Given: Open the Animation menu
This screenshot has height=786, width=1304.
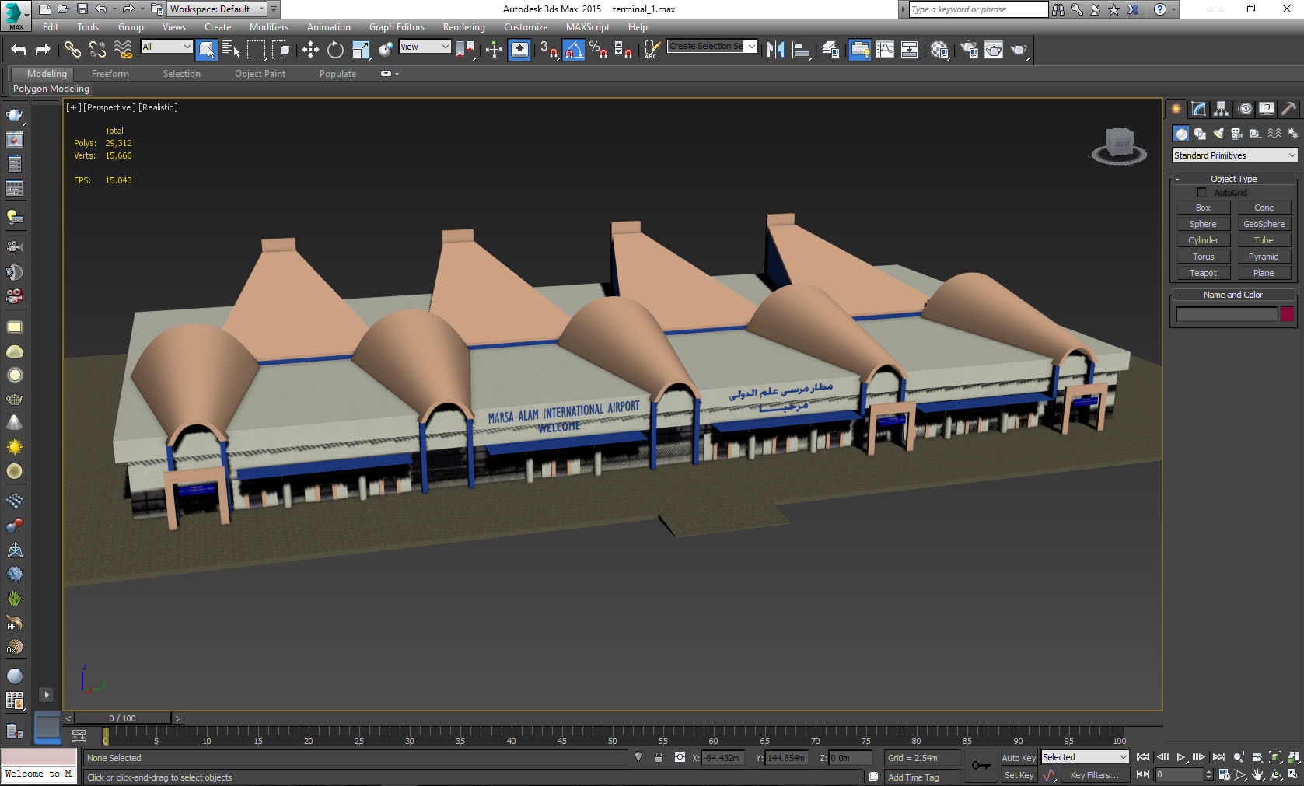Looking at the screenshot, I should point(329,27).
